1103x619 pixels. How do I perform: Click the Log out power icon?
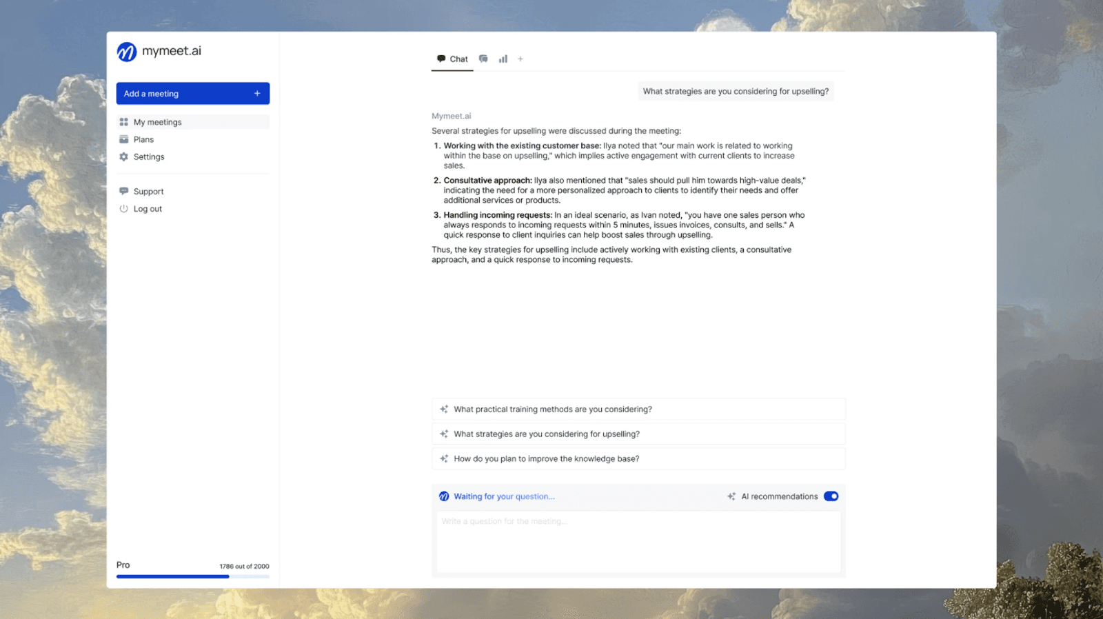coord(124,209)
